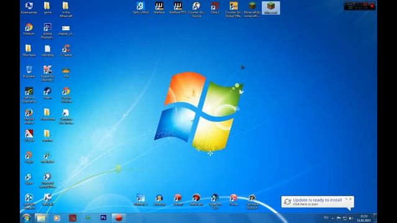The image size is (397, 223).
Task: Open the red recorder app in taskbar
Action: 118,217
